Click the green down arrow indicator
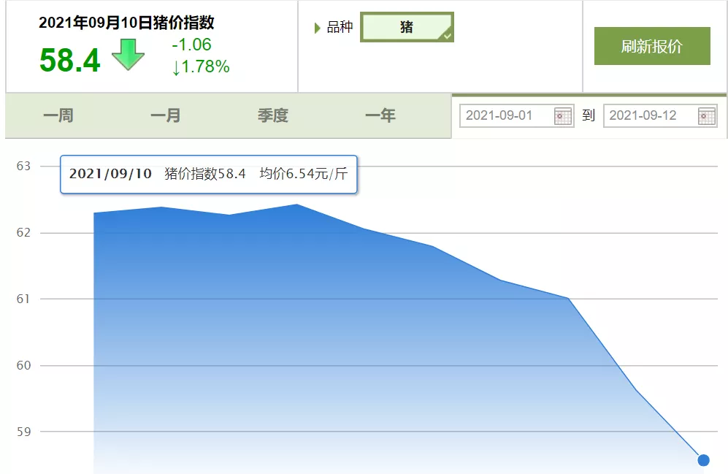Viewport: 728px width, 474px height. (x=128, y=55)
